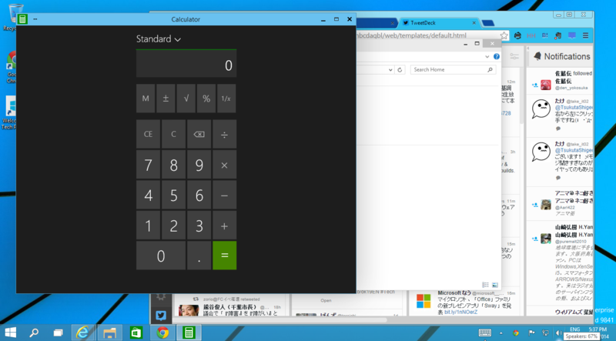616x341 pixels.
Task: Open the Calculator title bar options menu
Action: (x=35, y=18)
